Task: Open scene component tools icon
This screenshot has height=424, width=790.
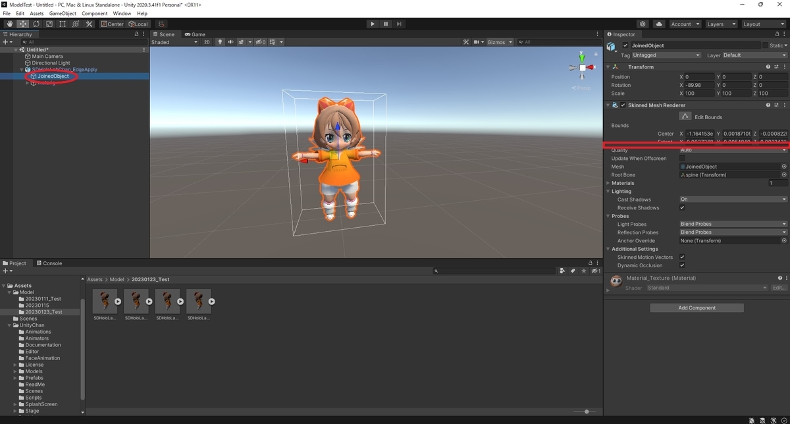Action: [466, 42]
